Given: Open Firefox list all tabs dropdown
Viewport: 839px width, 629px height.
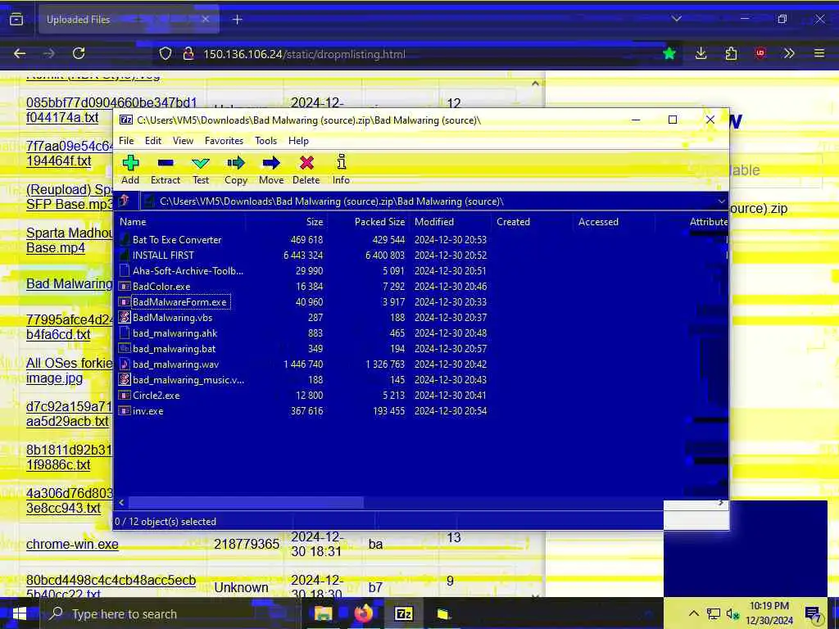Looking at the screenshot, I should point(676,20).
